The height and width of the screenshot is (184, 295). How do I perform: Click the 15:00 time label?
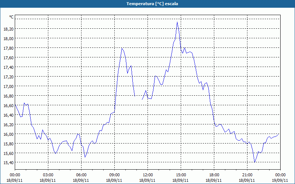coord(181,175)
